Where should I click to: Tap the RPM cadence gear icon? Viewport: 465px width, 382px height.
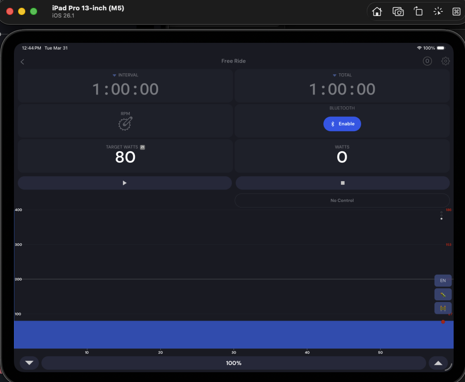click(x=125, y=123)
